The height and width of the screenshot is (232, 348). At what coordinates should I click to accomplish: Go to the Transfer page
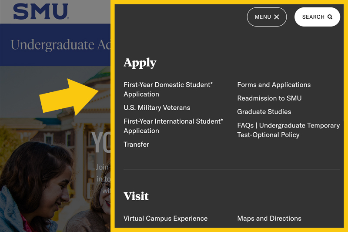(136, 145)
